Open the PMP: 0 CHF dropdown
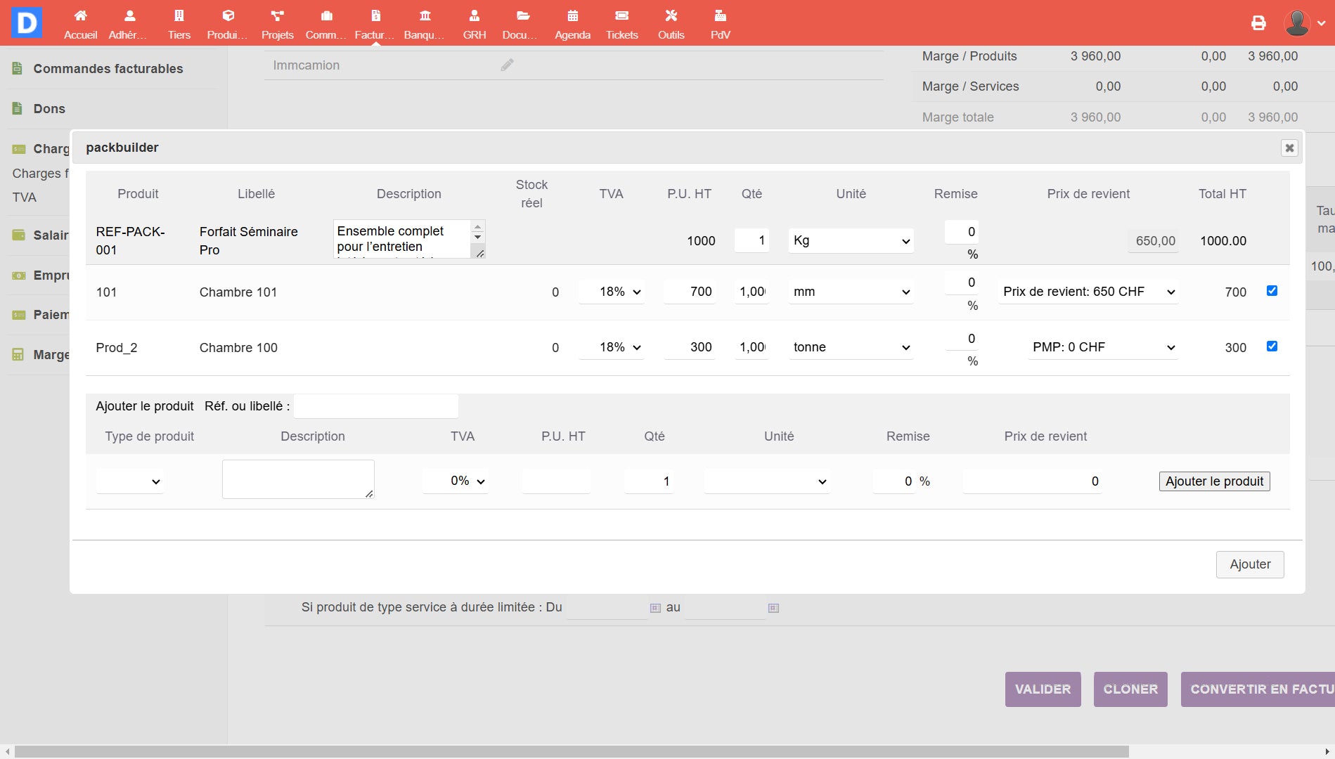Viewport: 1335px width, 759px height. [x=1102, y=348]
